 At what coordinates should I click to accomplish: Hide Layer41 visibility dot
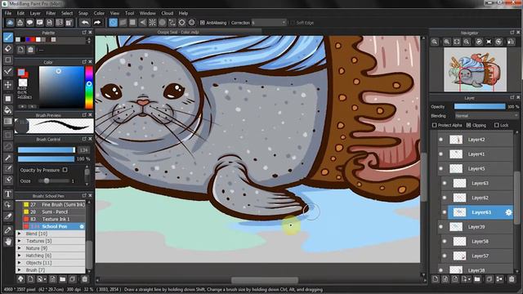point(441,154)
